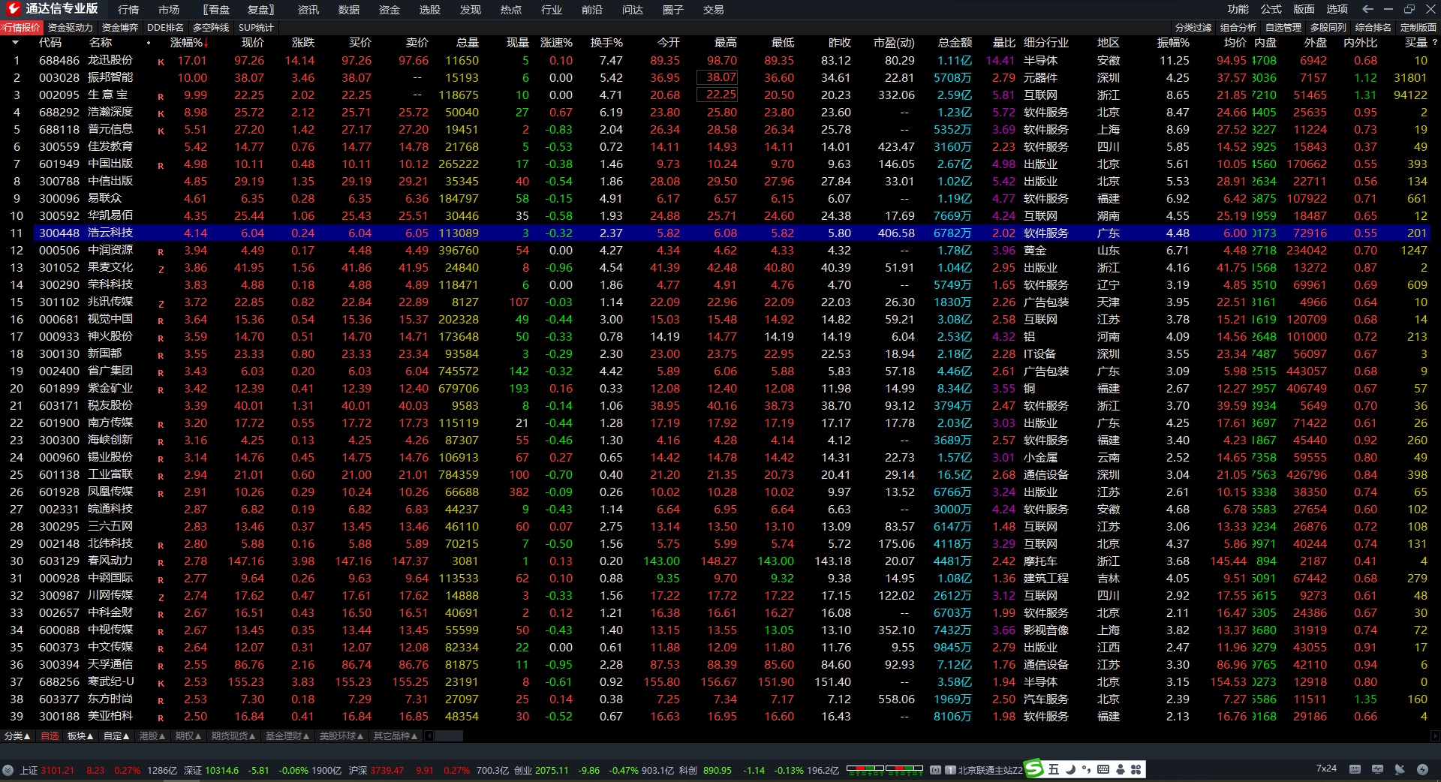Viewport: 1441px width, 782px height.
Task: Expand the 港股 Hong Kong stocks list
Action: point(153,736)
